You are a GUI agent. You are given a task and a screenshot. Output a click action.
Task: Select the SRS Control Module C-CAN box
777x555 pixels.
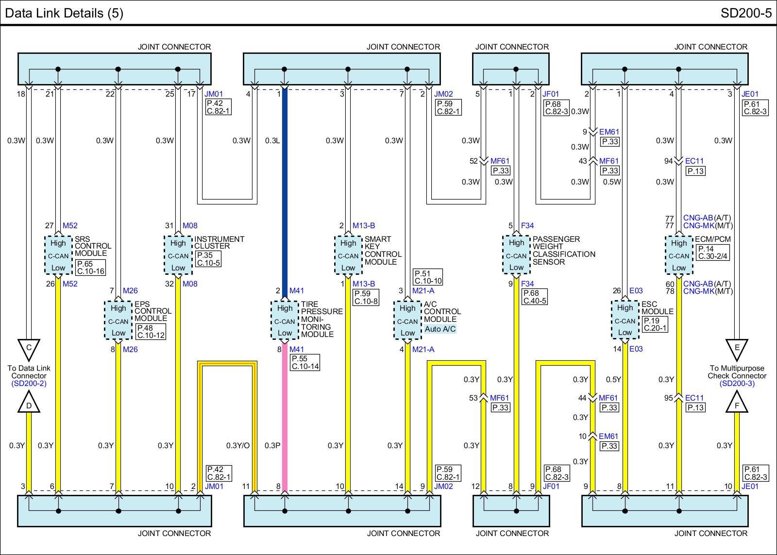[58, 255]
